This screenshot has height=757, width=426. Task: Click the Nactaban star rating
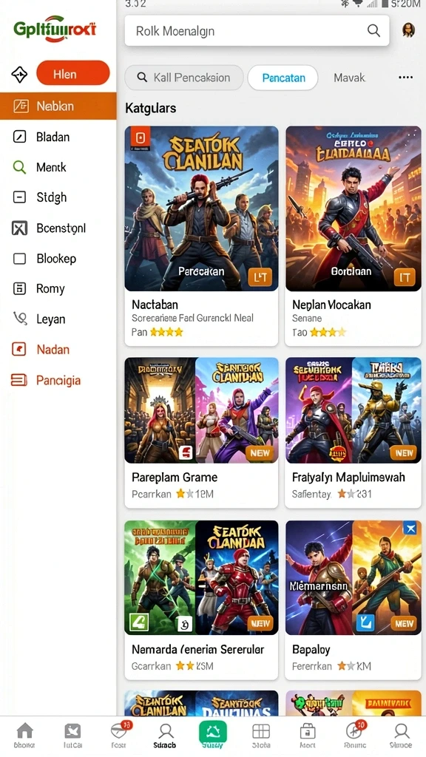tap(166, 332)
